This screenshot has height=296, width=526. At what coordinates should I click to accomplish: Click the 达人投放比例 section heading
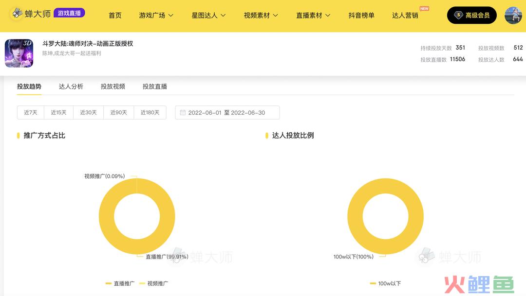point(293,135)
